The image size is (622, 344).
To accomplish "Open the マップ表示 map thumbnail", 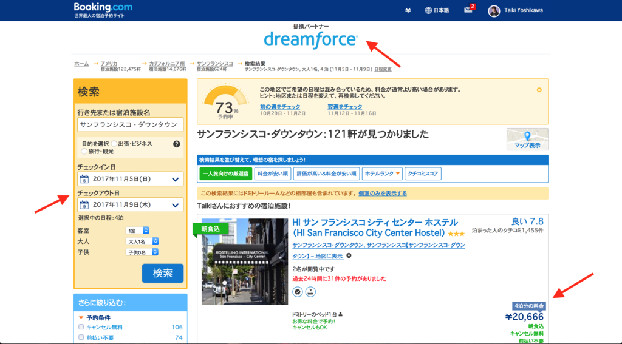I will click(x=527, y=139).
